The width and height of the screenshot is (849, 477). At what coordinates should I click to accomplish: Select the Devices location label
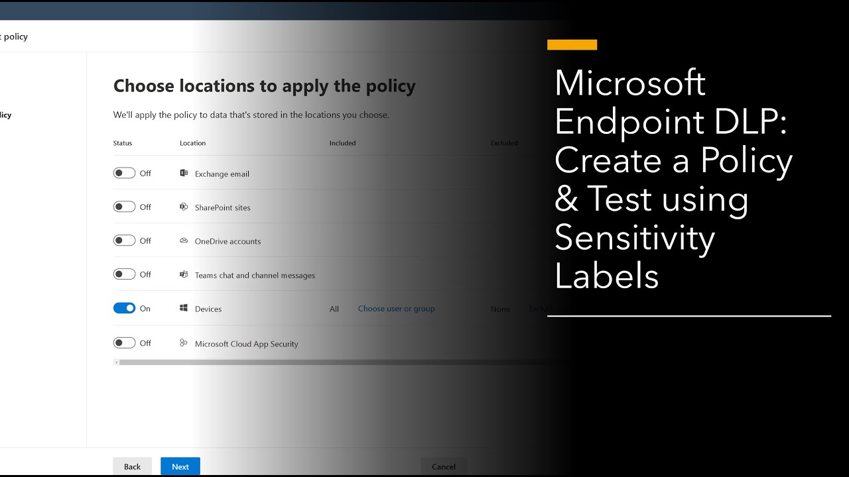pos(208,309)
